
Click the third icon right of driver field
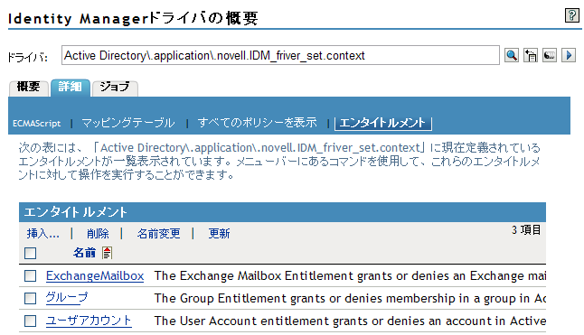pos(550,55)
